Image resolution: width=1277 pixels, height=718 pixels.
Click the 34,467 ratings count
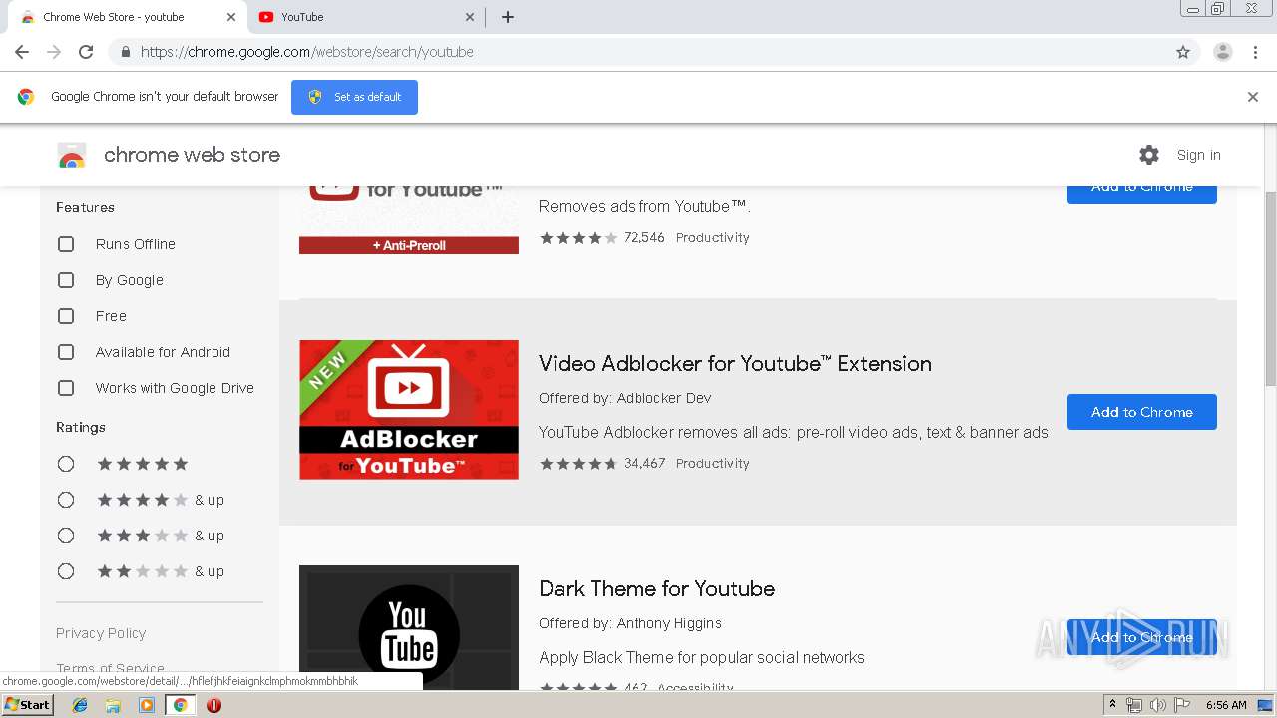click(644, 464)
